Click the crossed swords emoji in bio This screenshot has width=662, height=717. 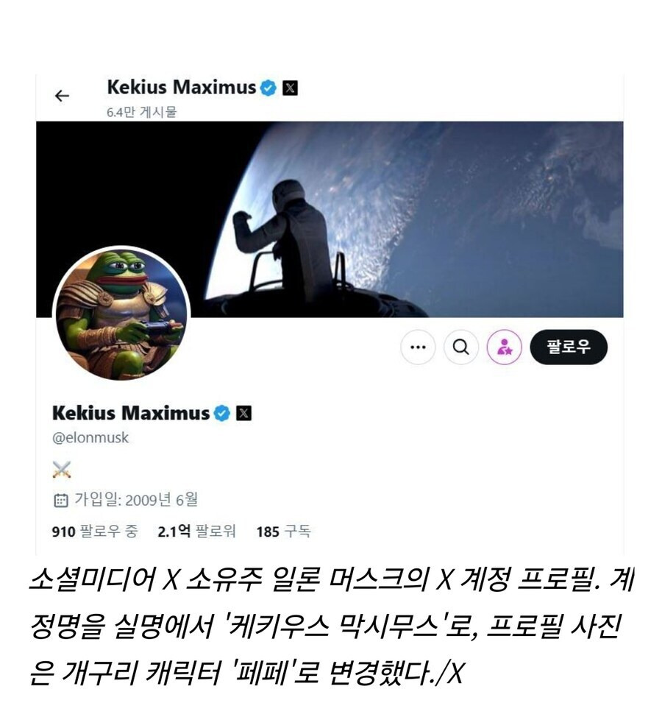point(62,470)
